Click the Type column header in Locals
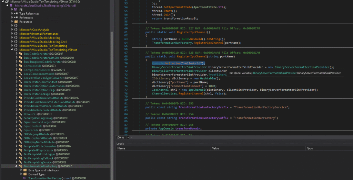353x180 pixels. click(329, 148)
